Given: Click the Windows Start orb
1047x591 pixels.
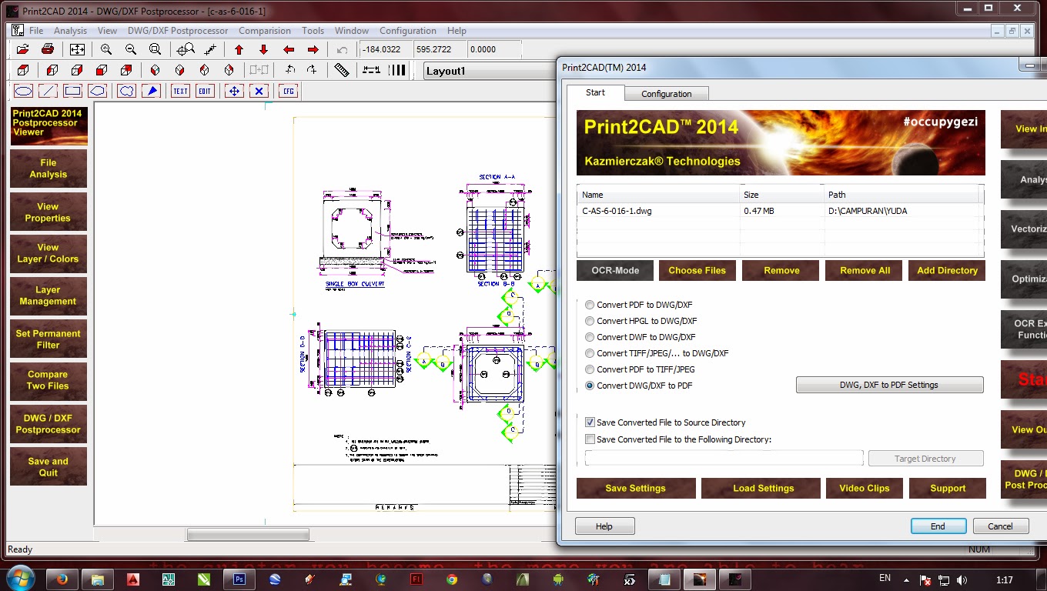Looking at the screenshot, I should 19,578.
